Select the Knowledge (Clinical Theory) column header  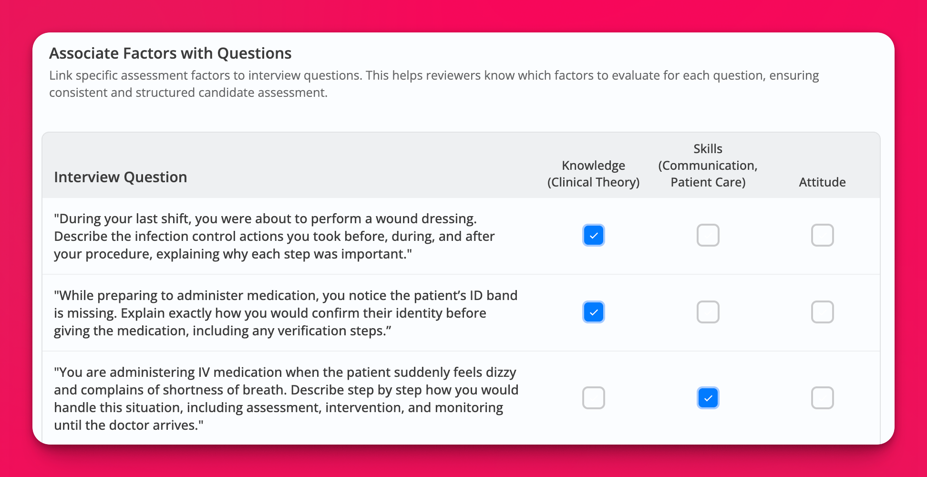pyautogui.click(x=593, y=174)
